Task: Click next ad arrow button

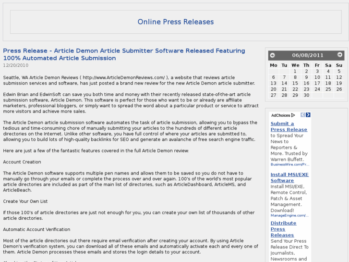Action: tap(308, 115)
